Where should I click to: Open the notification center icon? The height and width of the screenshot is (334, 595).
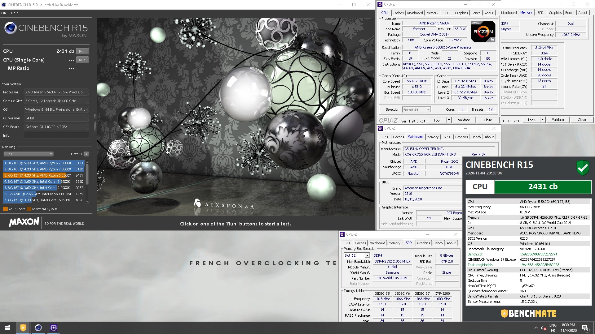coord(585,328)
